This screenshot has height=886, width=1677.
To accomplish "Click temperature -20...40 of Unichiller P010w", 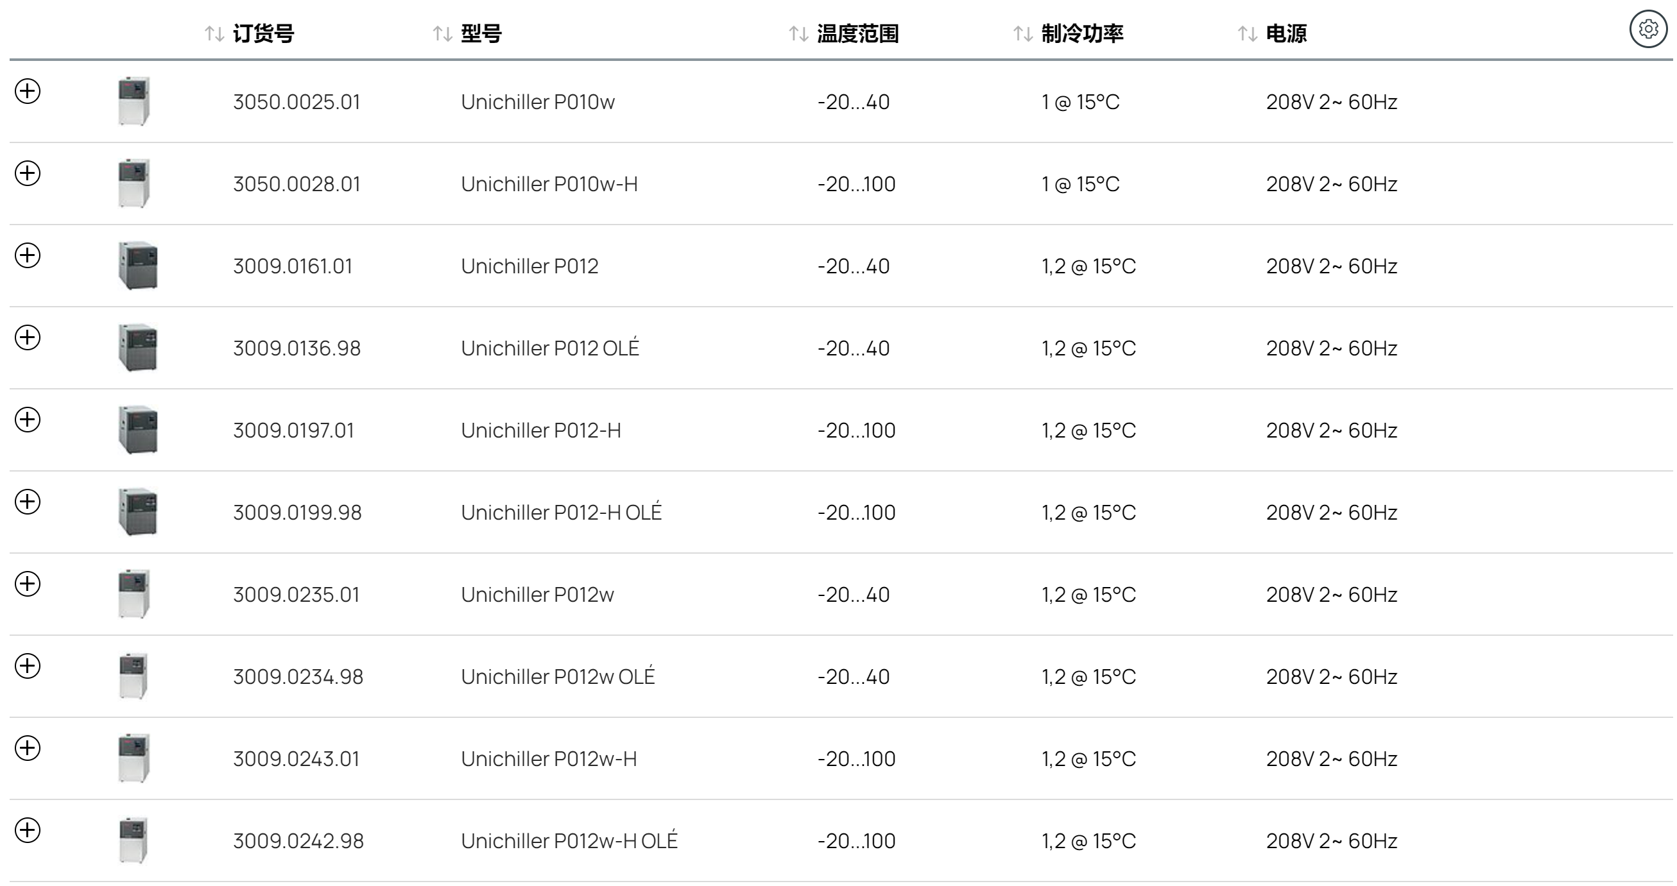I will click(854, 102).
